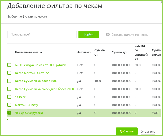Viewport: 163px width, 136px height.
Task: Mark the Магазины Incity checkbox
Action: click(x=9, y=105)
